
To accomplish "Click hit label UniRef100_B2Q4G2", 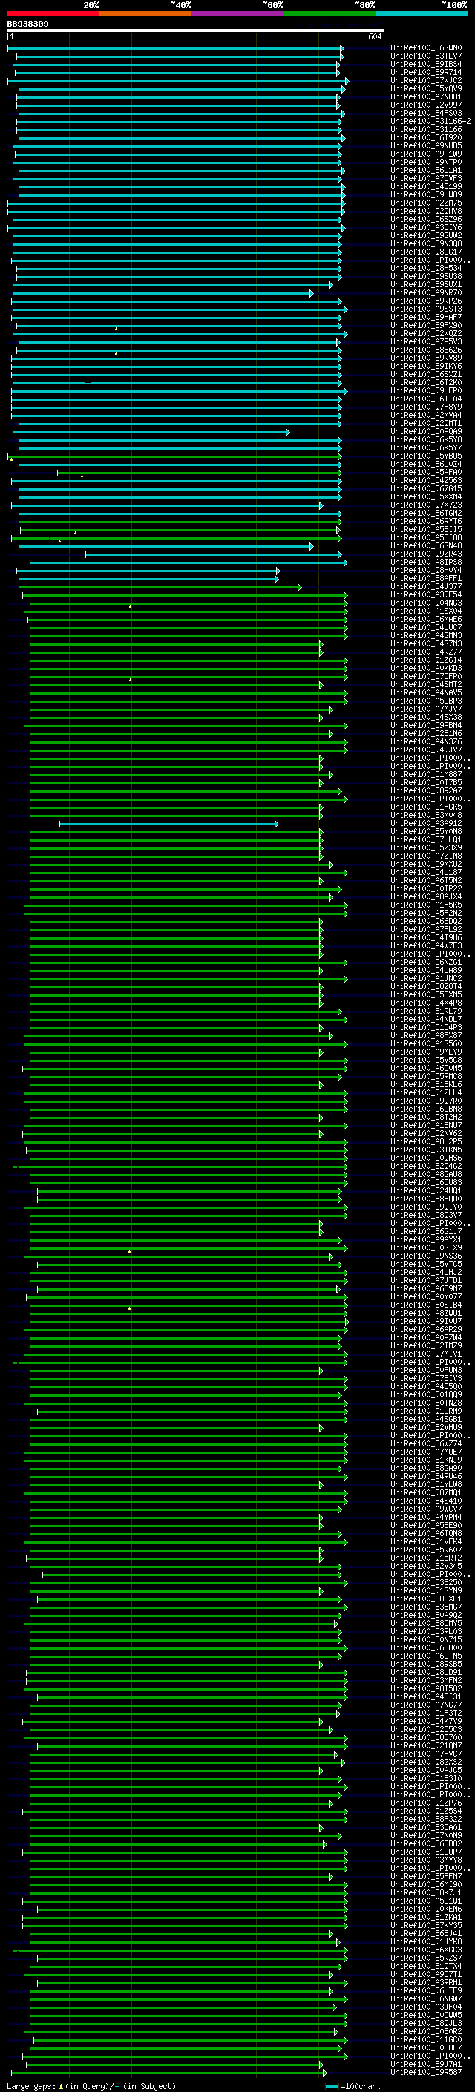I will (x=426, y=1167).
